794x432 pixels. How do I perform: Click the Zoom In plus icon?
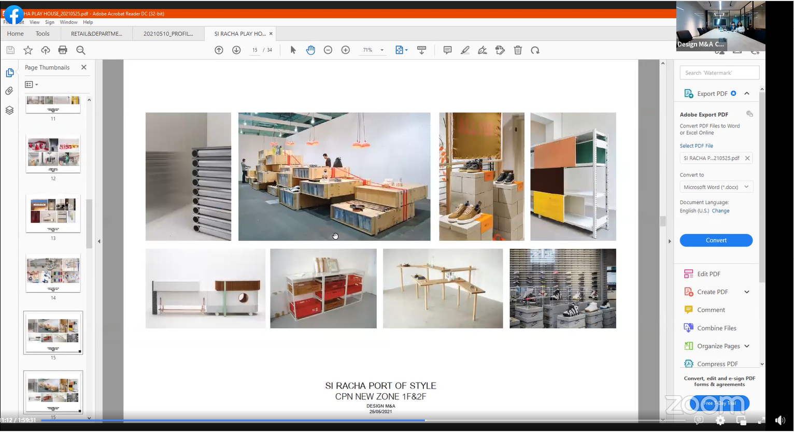click(346, 50)
